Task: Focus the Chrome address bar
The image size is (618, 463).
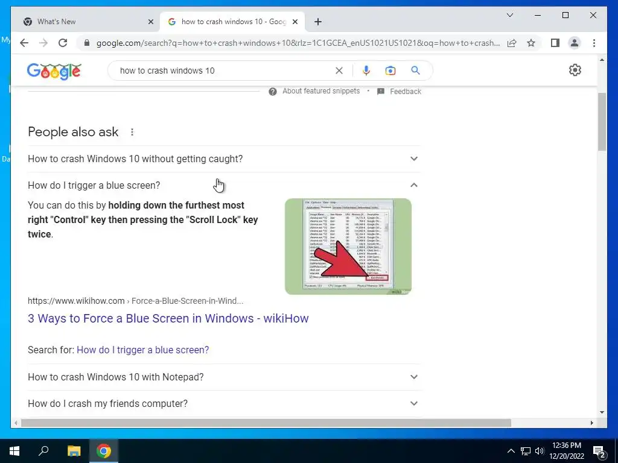Action: point(298,43)
